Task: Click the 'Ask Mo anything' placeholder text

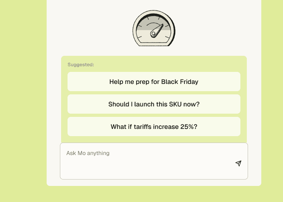Action: point(88,153)
